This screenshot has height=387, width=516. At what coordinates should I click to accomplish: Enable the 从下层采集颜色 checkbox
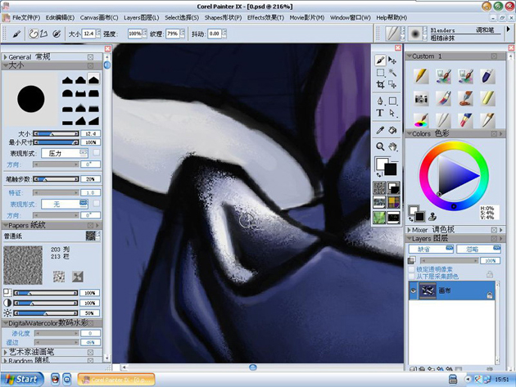coord(411,277)
